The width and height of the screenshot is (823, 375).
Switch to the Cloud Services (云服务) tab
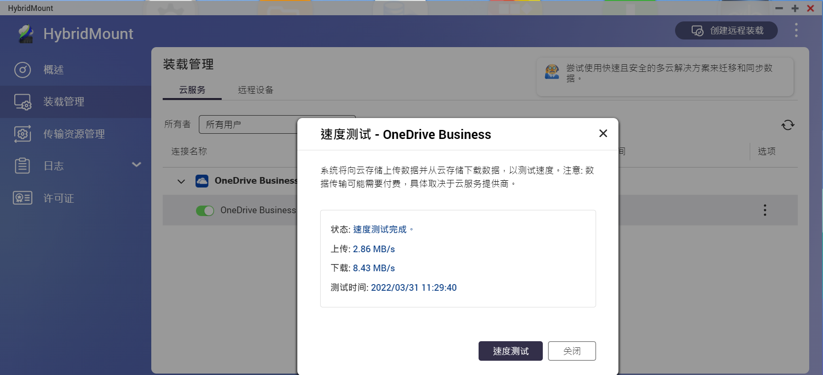click(x=192, y=90)
